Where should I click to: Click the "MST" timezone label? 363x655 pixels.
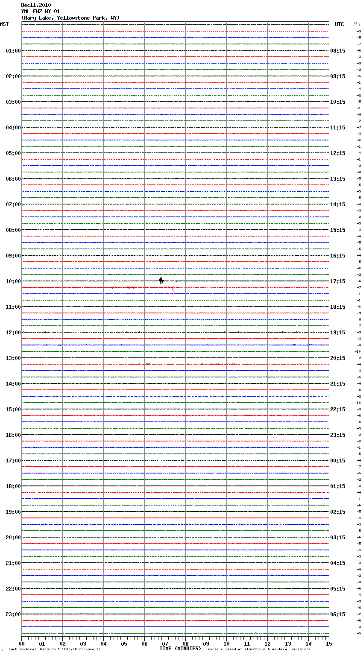click(x=4, y=24)
